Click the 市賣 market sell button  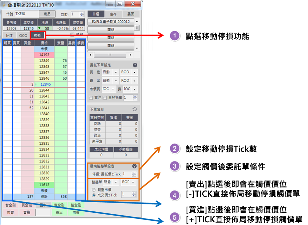76,212
